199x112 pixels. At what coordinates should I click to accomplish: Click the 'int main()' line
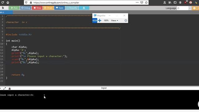coord(13,41)
